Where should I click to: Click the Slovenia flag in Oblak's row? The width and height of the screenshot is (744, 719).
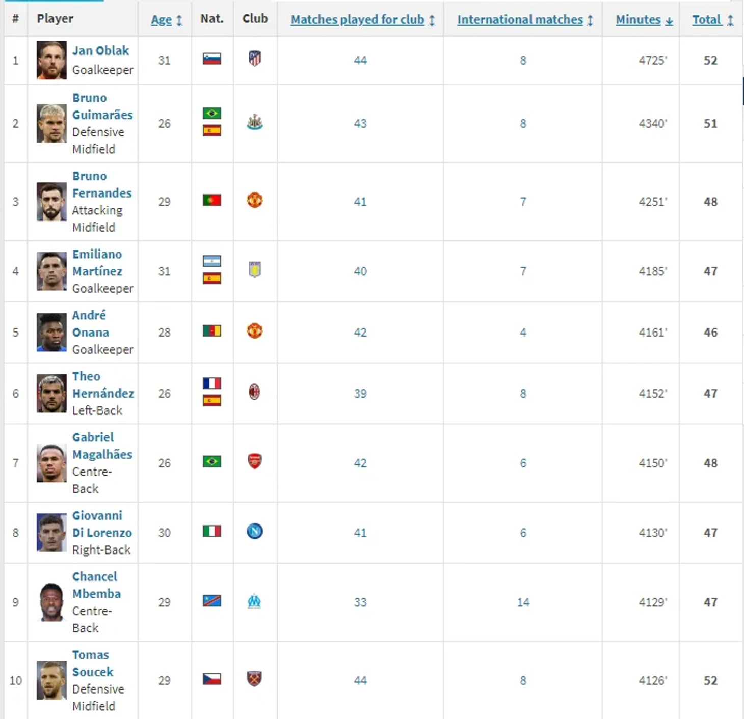click(x=212, y=59)
